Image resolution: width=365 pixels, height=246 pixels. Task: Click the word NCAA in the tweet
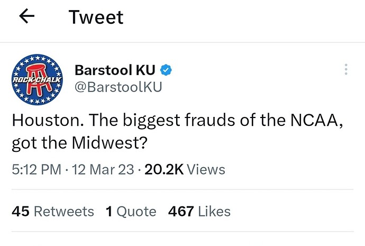[x=314, y=120]
